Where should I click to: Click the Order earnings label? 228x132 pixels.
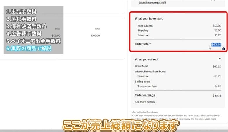[145, 95]
